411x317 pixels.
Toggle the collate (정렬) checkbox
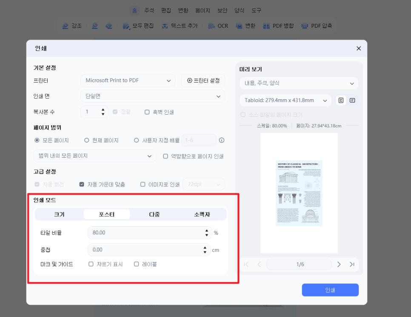tap(115, 112)
